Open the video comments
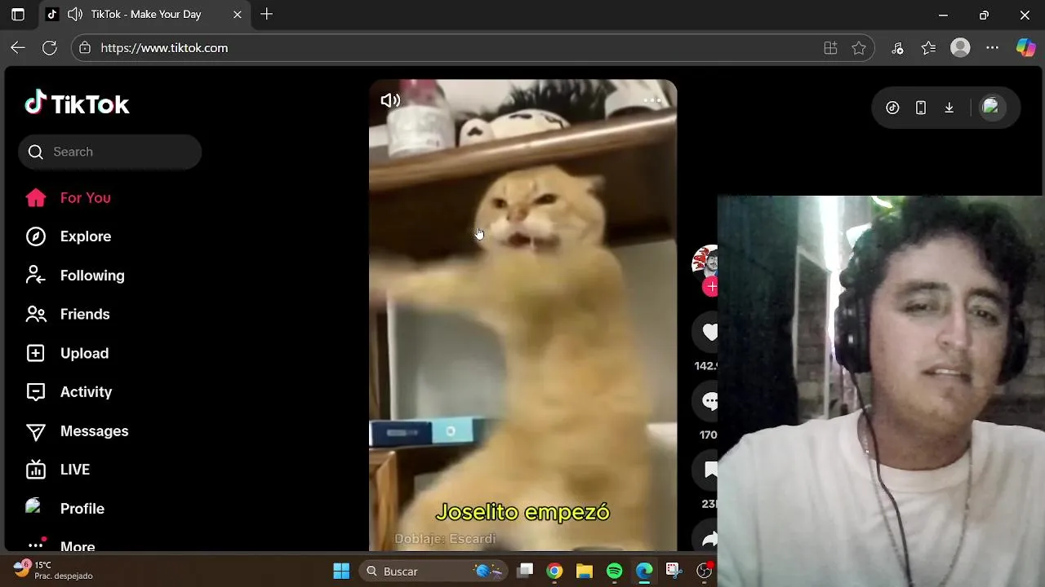Screen dimensions: 1045x587 [x=709, y=400]
